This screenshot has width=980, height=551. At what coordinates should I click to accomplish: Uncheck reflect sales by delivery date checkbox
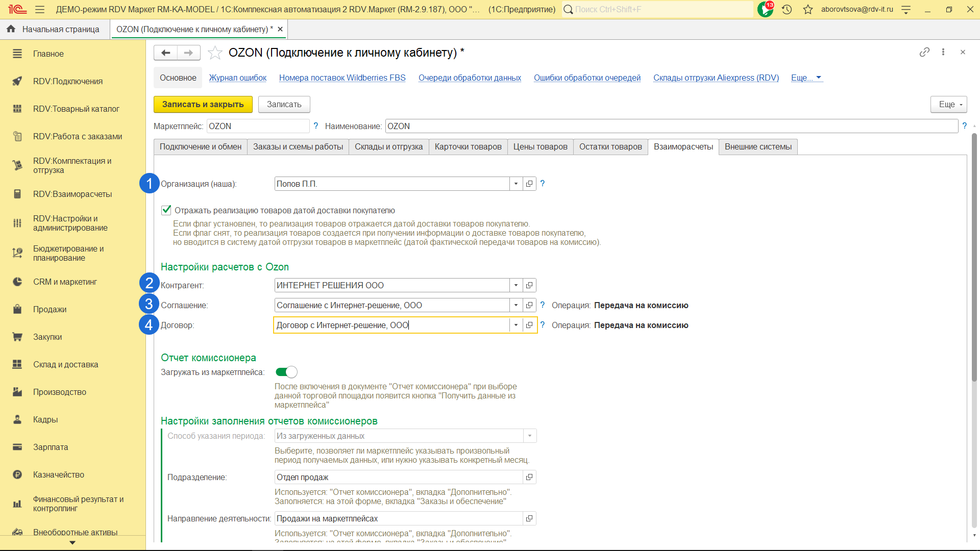pyautogui.click(x=166, y=210)
